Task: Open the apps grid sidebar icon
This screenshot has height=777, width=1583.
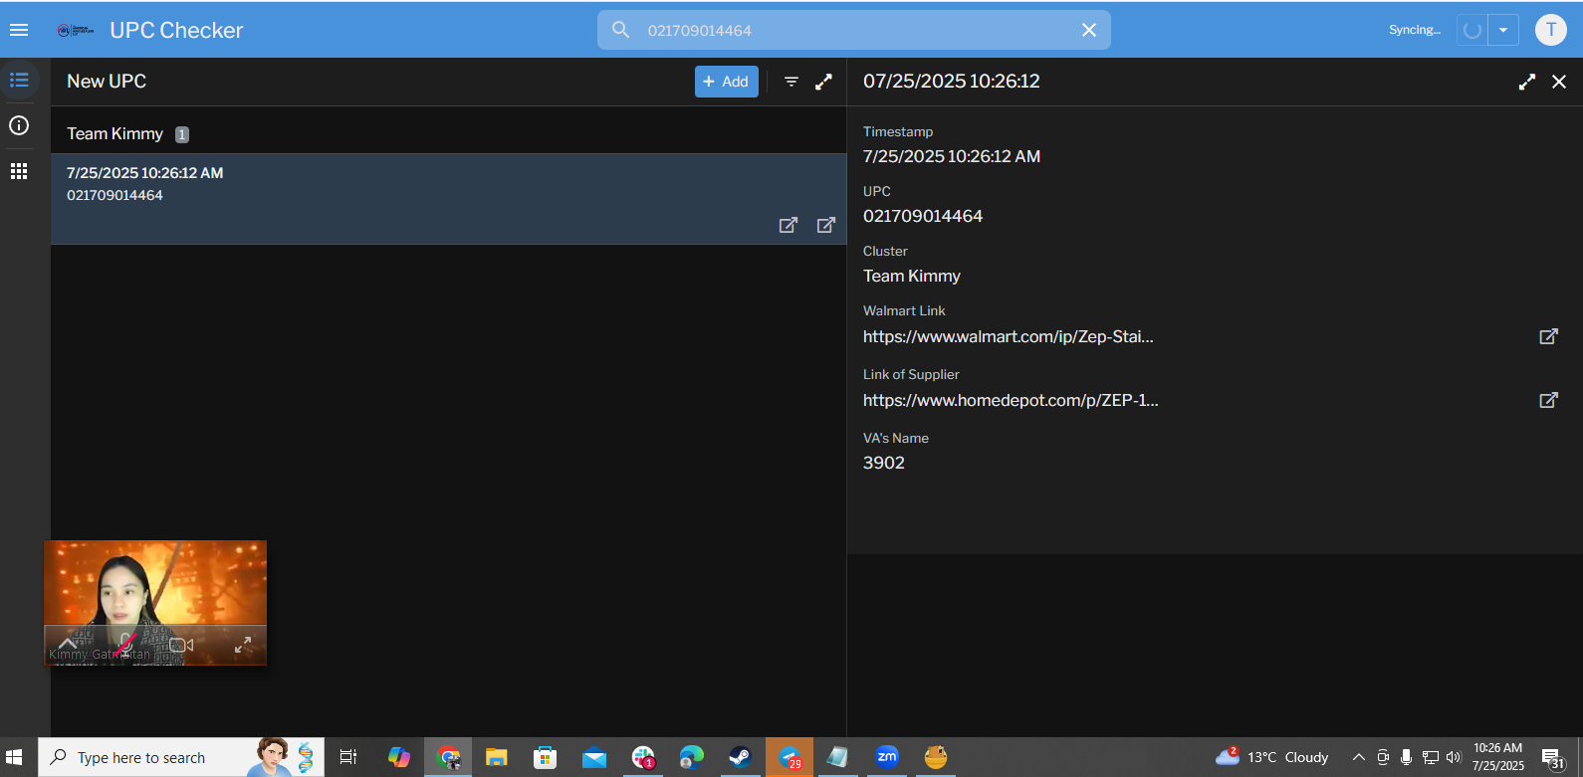Action: pyautogui.click(x=19, y=171)
